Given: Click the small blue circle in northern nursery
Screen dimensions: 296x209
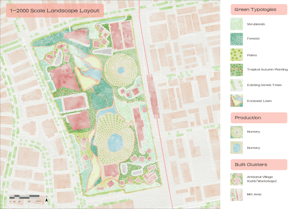Looking at the screenshot, I should pos(121,69).
